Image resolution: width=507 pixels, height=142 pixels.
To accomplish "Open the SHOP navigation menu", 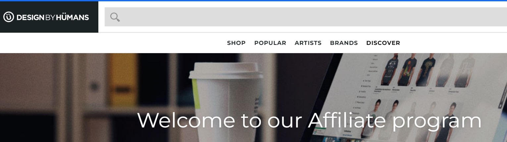I will [236, 43].
